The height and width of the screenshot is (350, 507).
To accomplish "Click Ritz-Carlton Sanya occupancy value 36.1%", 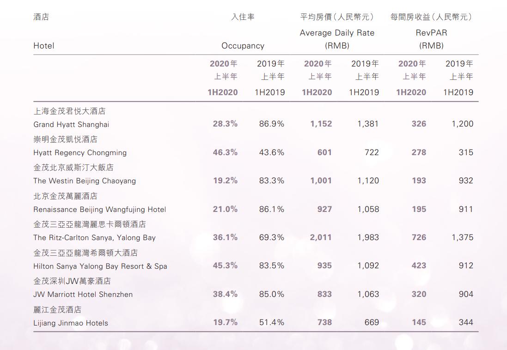I will [x=225, y=237].
